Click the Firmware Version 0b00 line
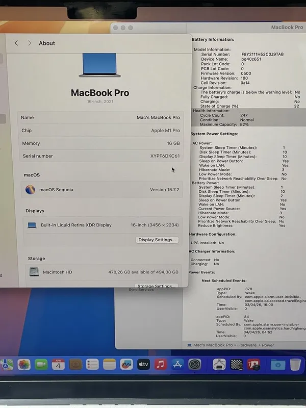Viewport: 306px width, 408px height. [226, 73]
